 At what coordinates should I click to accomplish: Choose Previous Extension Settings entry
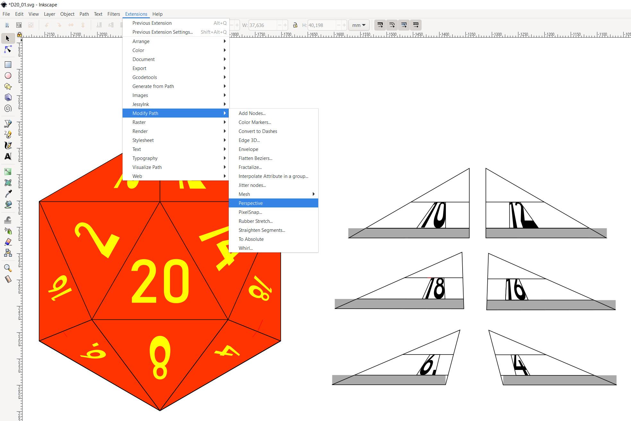tap(162, 32)
